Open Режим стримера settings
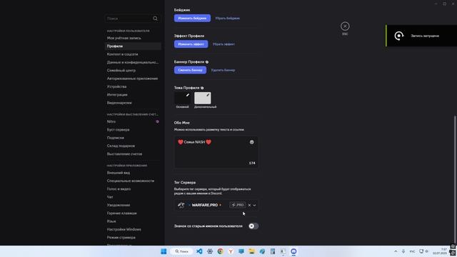The image size is (457, 257). [x=133, y=238]
